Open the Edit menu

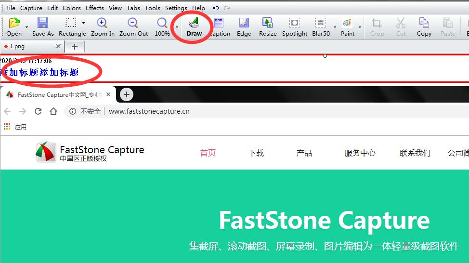click(x=52, y=8)
